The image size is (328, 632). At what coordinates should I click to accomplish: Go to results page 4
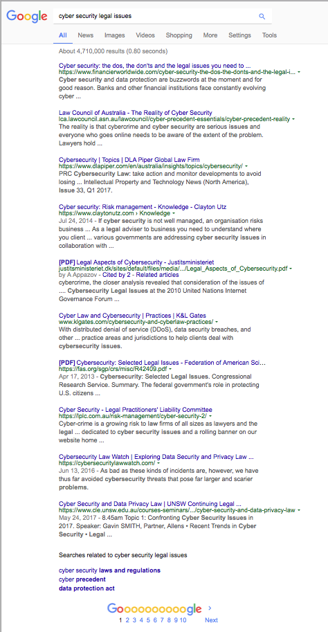pyautogui.click(x=141, y=620)
